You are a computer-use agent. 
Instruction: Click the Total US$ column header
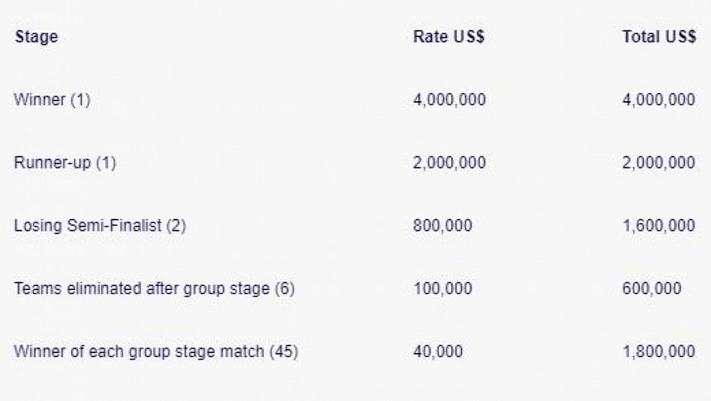659,36
